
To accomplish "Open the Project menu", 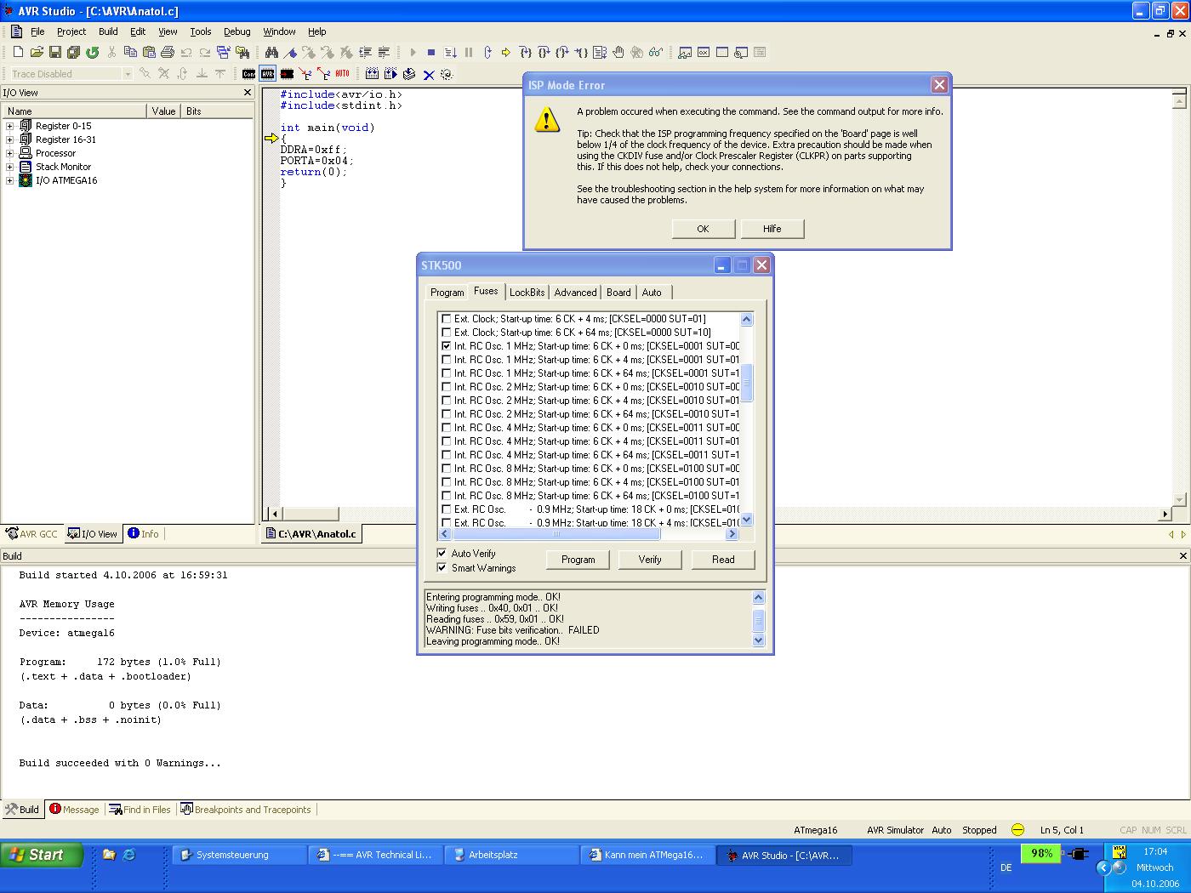I will [x=71, y=31].
